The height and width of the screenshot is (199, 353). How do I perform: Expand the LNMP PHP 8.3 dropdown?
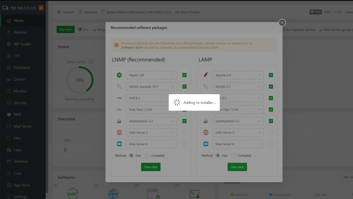click(151, 98)
